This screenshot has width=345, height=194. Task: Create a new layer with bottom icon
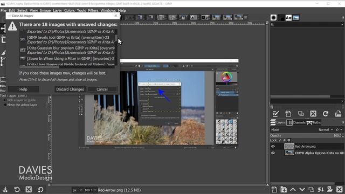coord(274,189)
